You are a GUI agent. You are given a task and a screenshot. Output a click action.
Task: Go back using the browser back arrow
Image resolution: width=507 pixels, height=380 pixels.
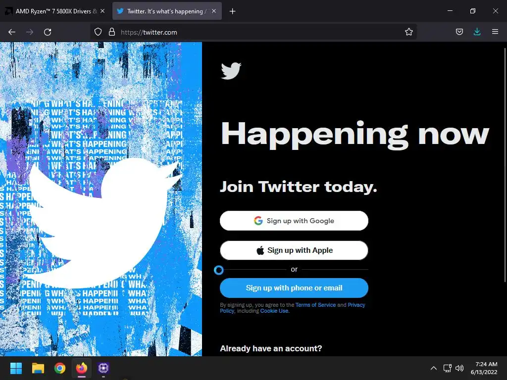[x=12, y=32]
